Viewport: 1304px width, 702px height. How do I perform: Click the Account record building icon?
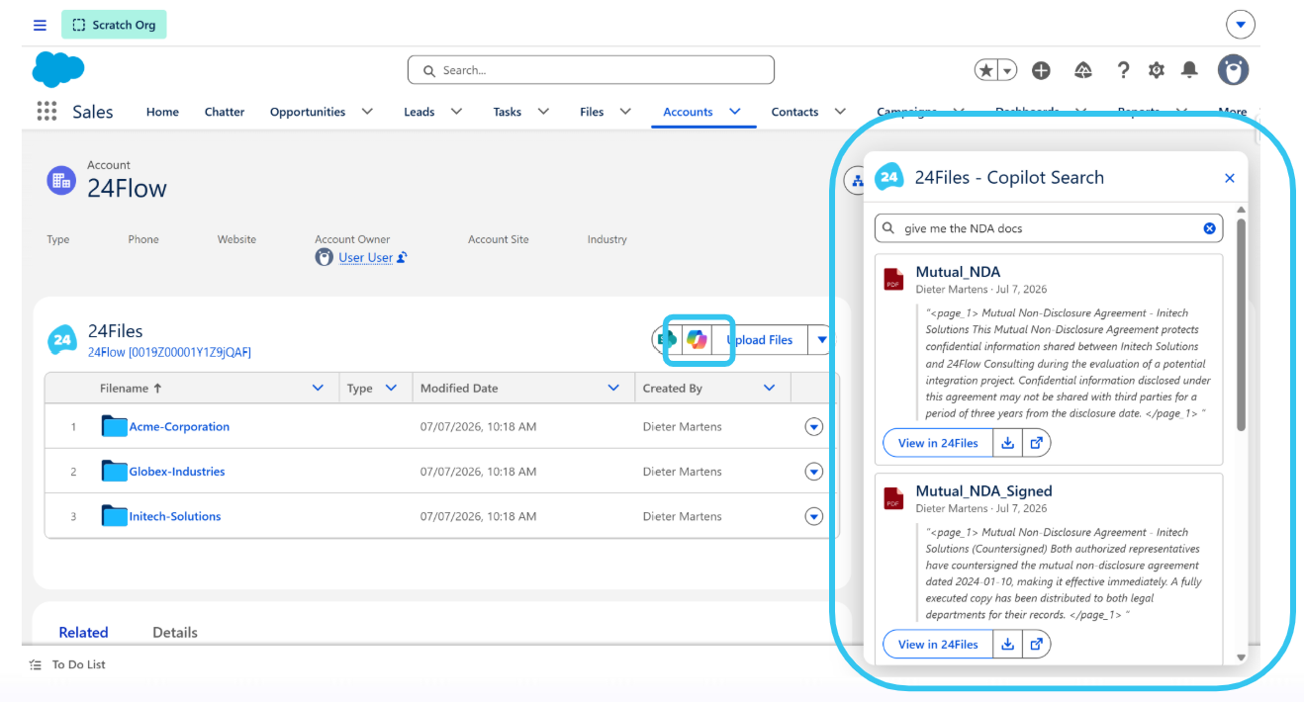click(x=61, y=180)
